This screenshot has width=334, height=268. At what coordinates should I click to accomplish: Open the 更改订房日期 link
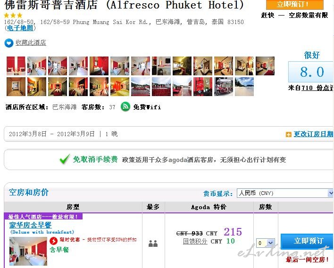point(313,134)
